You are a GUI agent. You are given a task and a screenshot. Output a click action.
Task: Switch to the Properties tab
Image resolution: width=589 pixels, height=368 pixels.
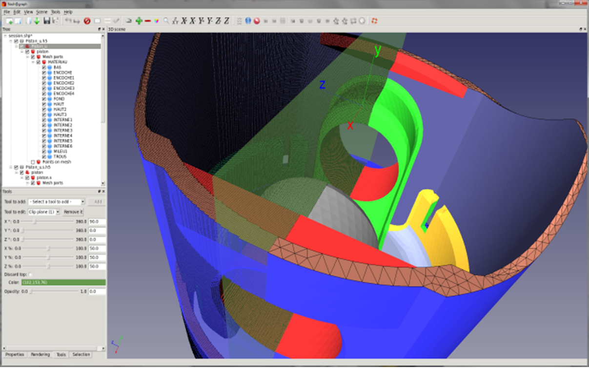pos(15,355)
